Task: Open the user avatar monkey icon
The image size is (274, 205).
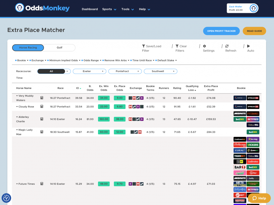Action: coord(254,8)
